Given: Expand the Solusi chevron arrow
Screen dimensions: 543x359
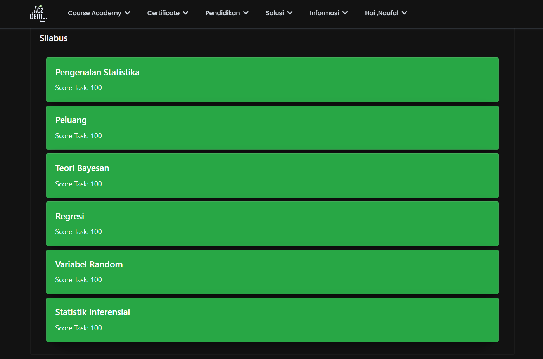Looking at the screenshot, I should pos(290,13).
